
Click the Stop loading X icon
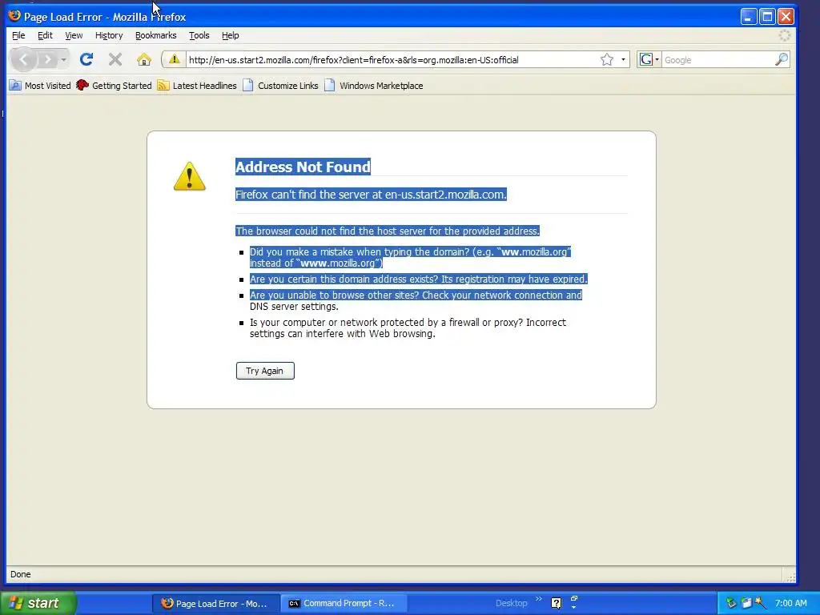[x=115, y=59]
